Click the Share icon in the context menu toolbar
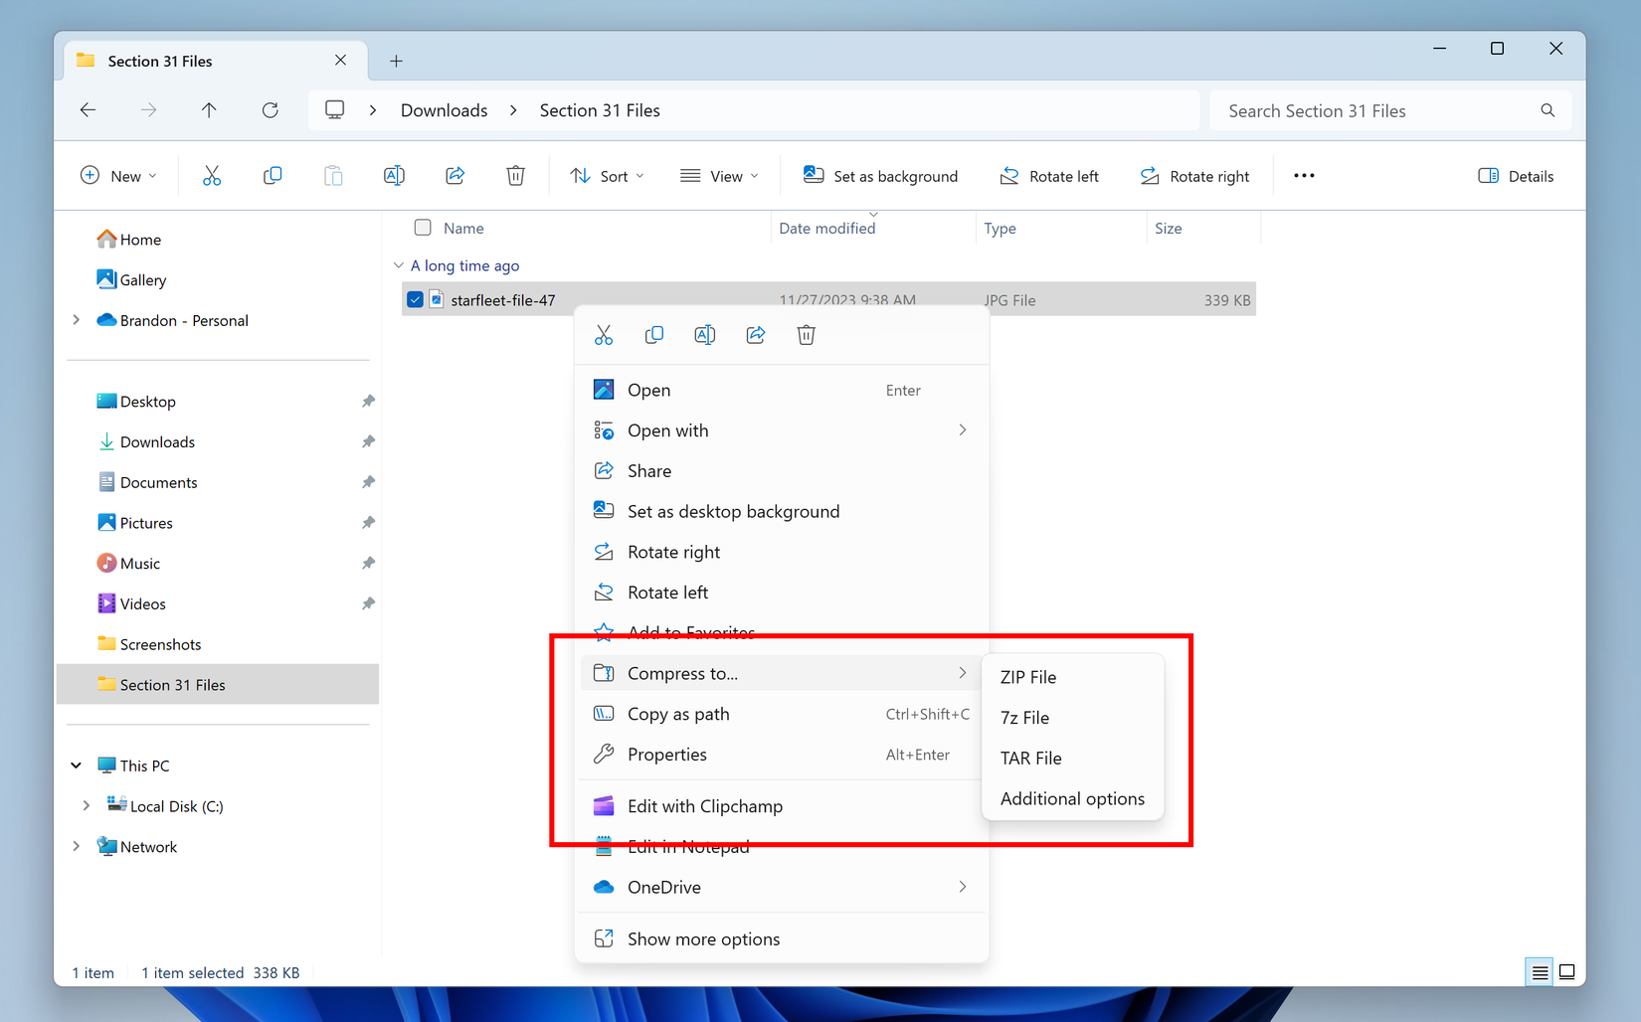 [756, 334]
